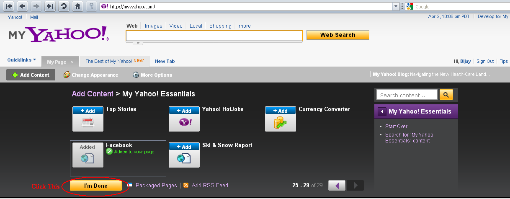Click the next content page arrow
The height and width of the screenshot is (199, 510).
click(355, 185)
